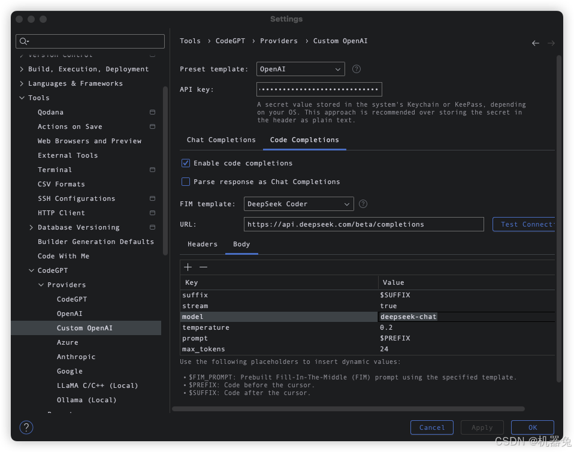Click Tools in the breadcrumb

[x=190, y=41]
